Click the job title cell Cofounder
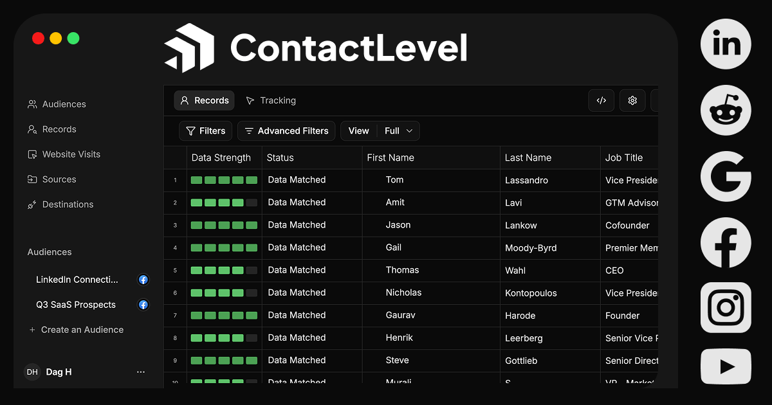The height and width of the screenshot is (405, 772). [627, 225]
